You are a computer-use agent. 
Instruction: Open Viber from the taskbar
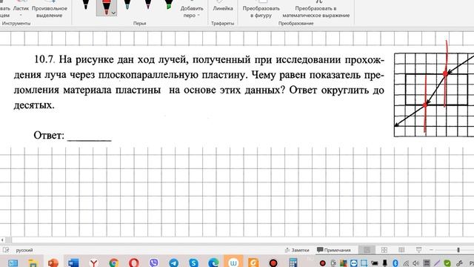tap(154, 263)
